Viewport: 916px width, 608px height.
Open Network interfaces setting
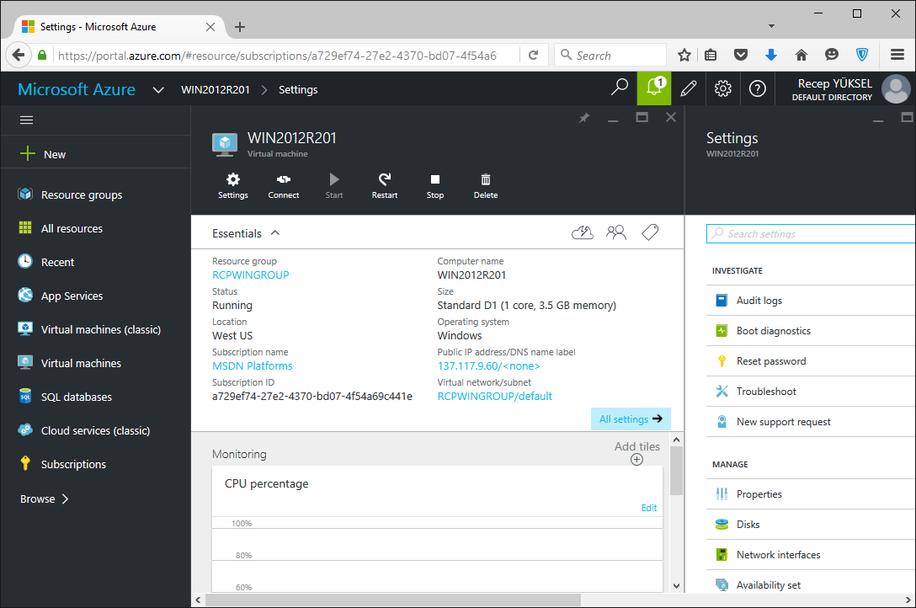click(x=810, y=555)
